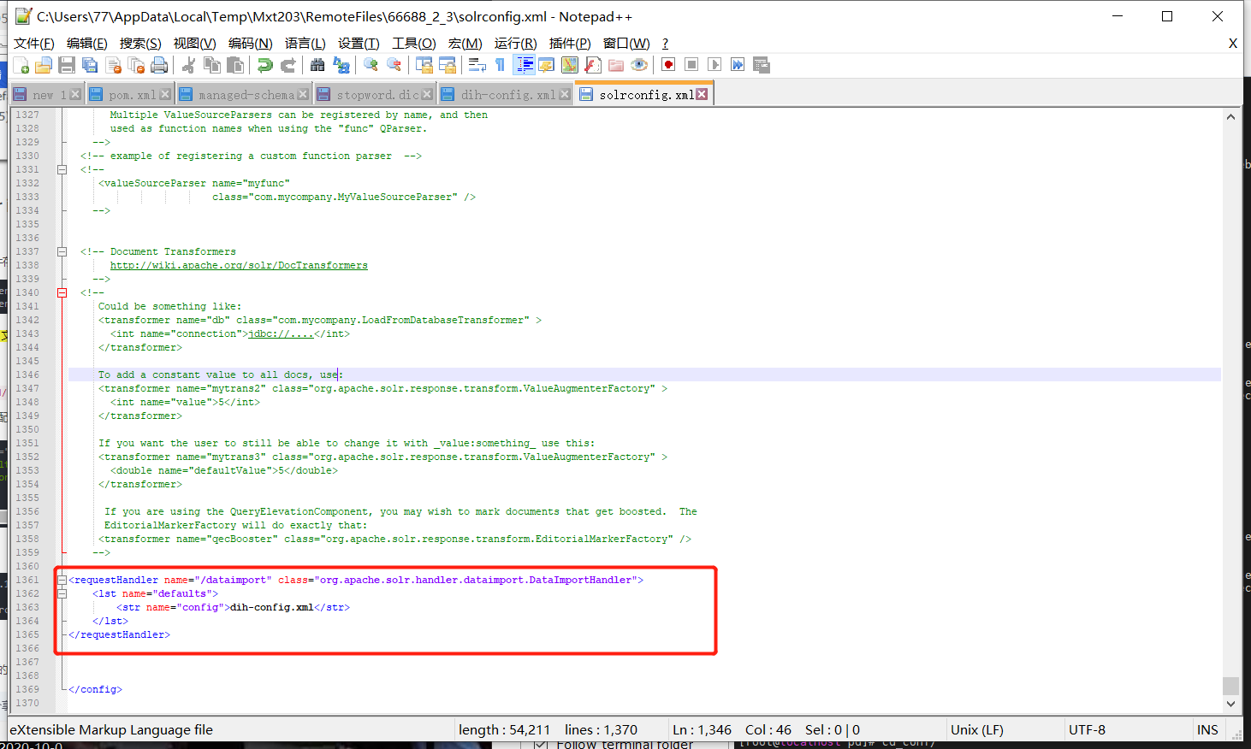The width and height of the screenshot is (1251, 749).
Task: Collapse the comment fold at line 1331
Action: click(62, 169)
